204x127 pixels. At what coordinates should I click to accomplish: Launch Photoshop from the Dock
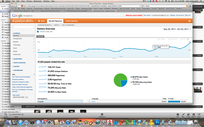click(x=157, y=122)
